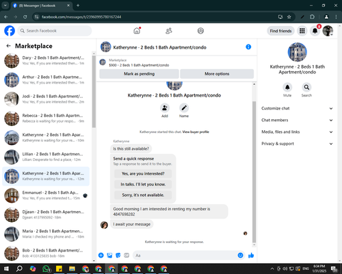Image resolution: width=342 pixels, height=274 pixels.
Task: Open Rebecca's apartment conversation
Action: tap(46, 119)
